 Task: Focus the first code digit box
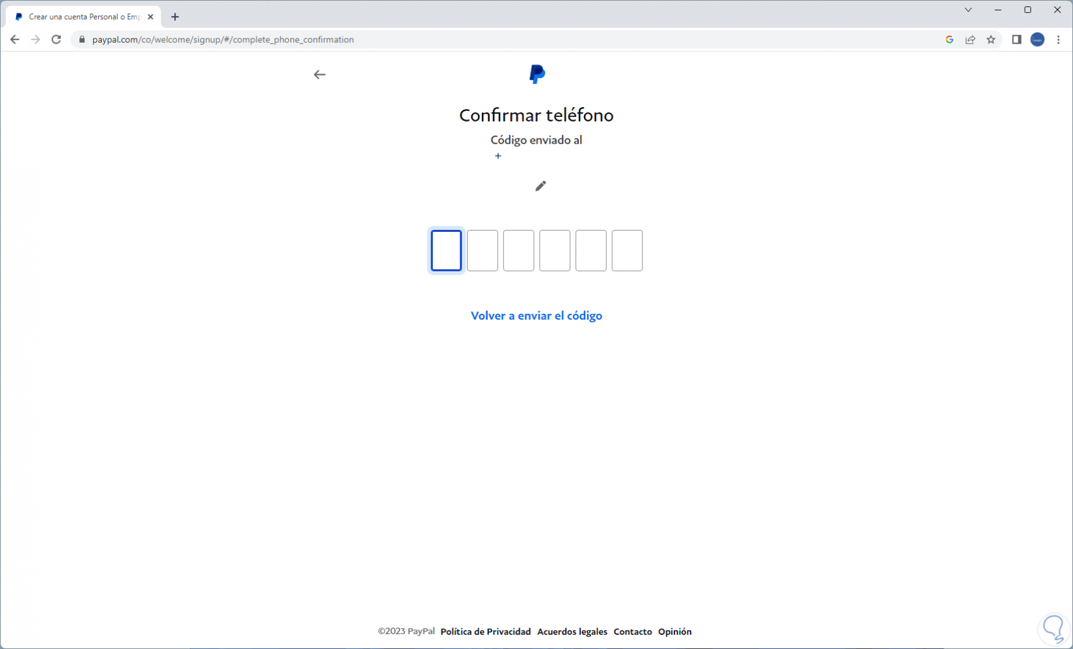[x=446, y=251]
